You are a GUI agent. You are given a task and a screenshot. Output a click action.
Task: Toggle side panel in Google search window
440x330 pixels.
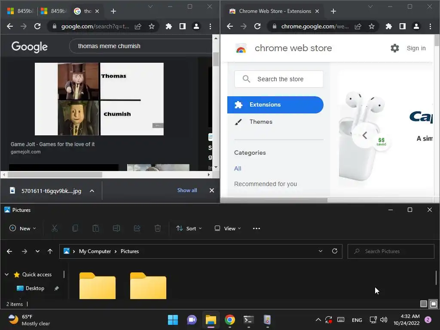coord(182,26)
